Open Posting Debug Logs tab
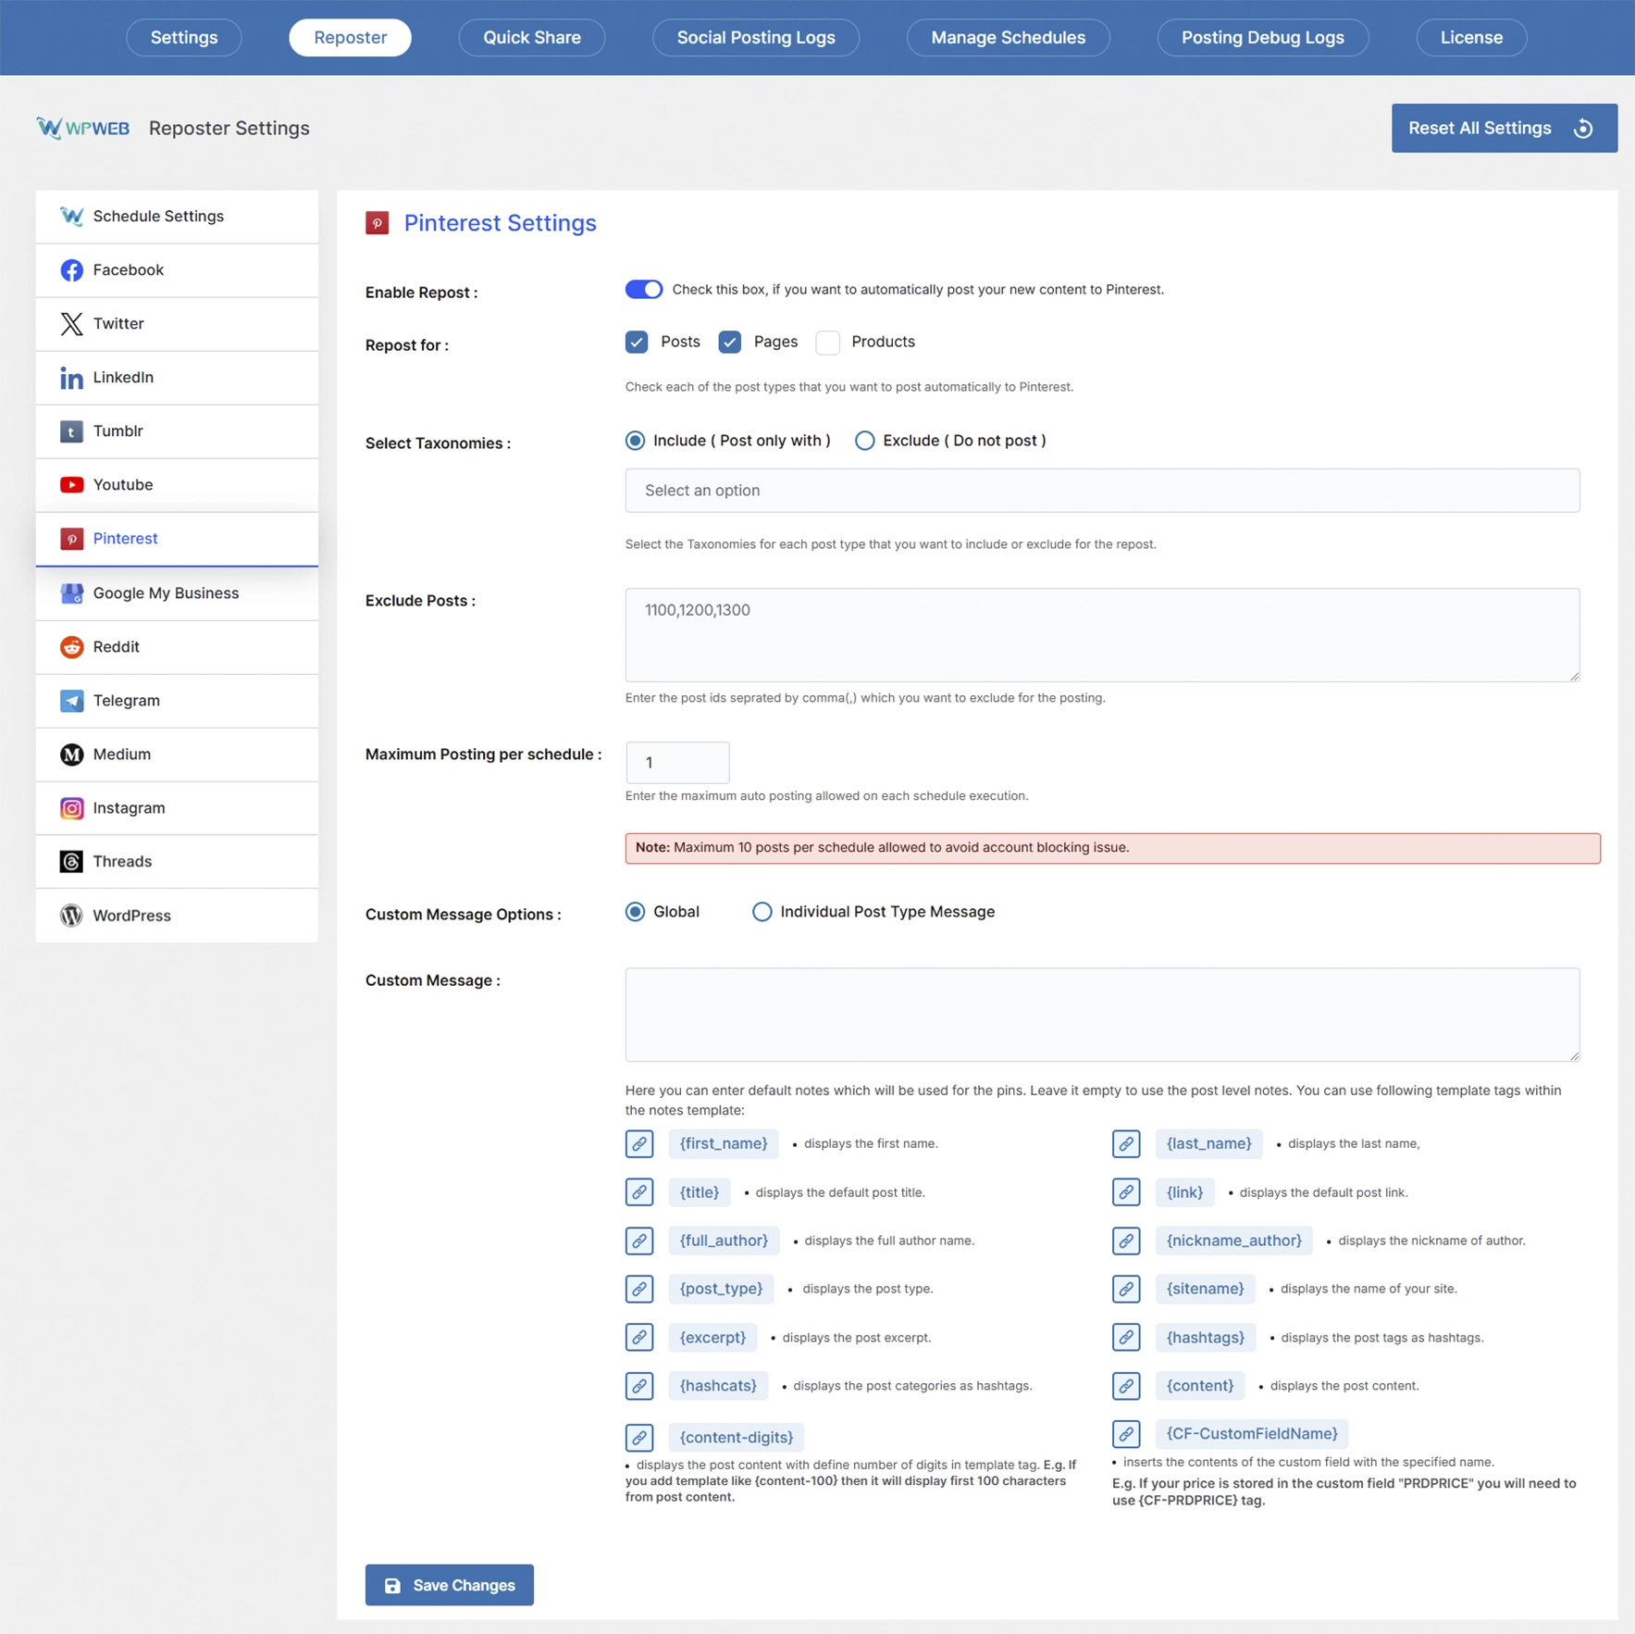This screenshot has width=1635, height=1634. pyautogui.click(x=1263, y=38)
